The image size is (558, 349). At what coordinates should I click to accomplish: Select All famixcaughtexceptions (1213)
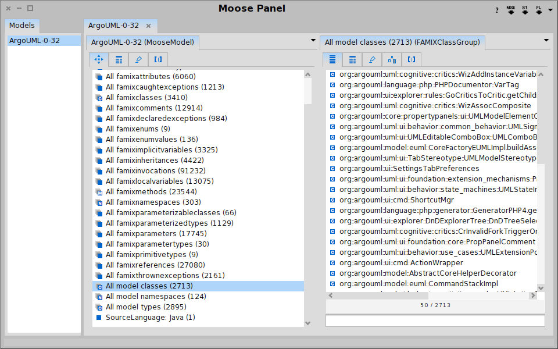(x=198, y=87)
